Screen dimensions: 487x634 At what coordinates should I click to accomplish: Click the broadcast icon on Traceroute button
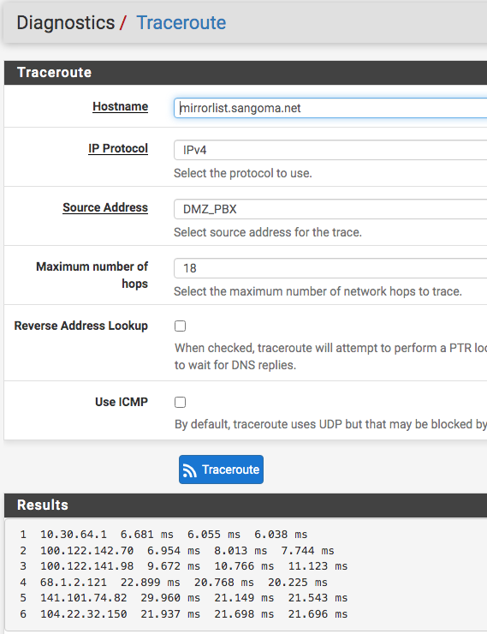click(x=189, y=470)
